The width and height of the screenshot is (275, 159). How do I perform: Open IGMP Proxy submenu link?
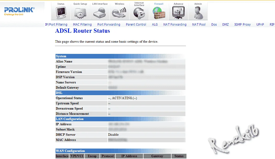(x=242, y=25)
